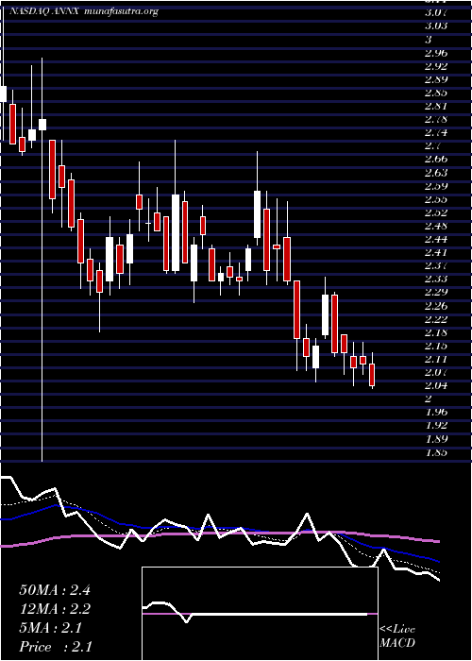Click the 2.74 price axis label
This screenshot has height=661, width=472.
tap(437, 133)
